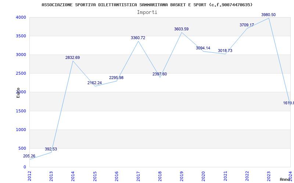294x183 pixels.
Task: Click the y-axis value 3500
Action: [x=21, y=36]
